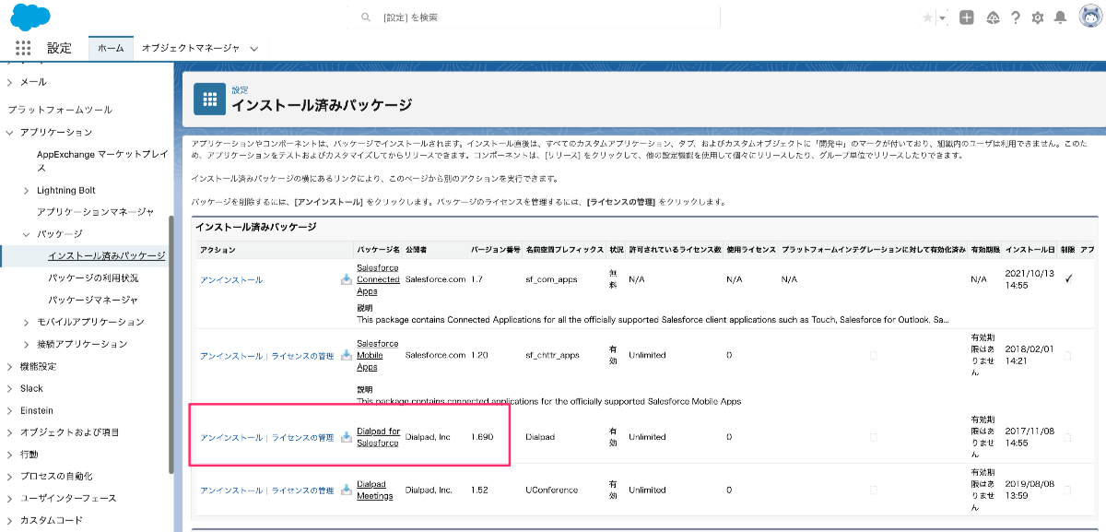Expand the Slack section

tap(9, 388)
